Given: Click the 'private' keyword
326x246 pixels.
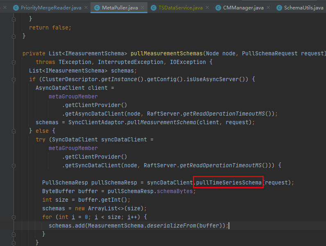Looking at the screenshot, I should pyautogui.click(x=34, y=53).
